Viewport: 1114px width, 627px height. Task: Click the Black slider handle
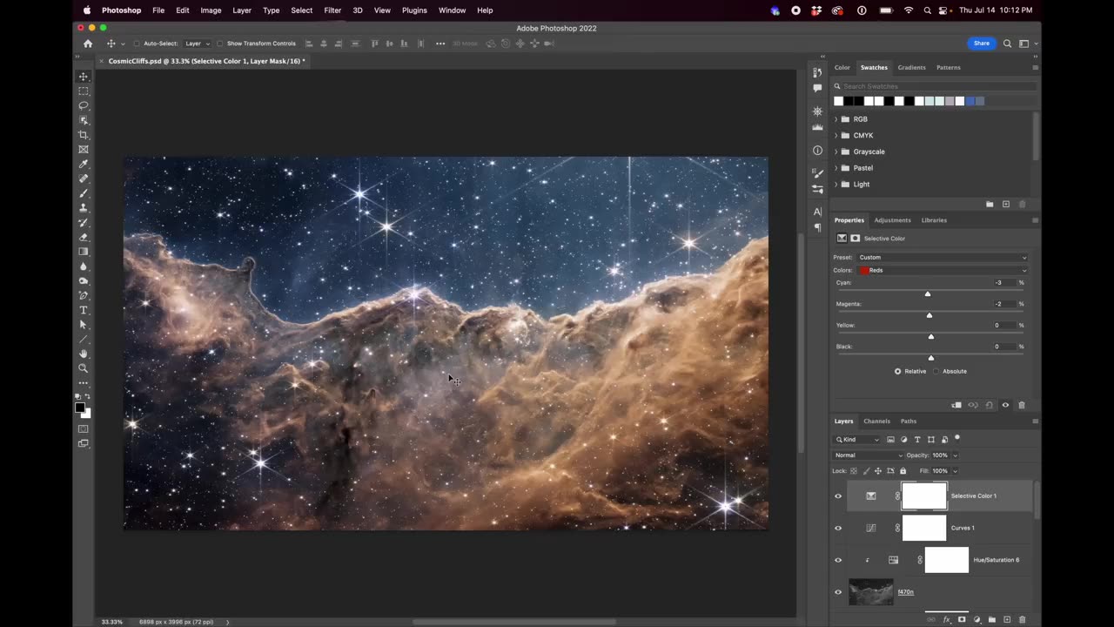point(931,358)
